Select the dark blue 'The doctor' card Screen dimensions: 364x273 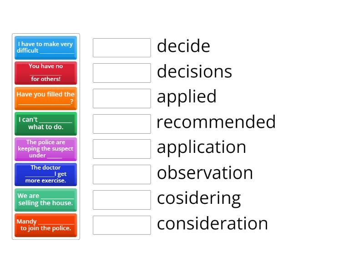point(46,175)
